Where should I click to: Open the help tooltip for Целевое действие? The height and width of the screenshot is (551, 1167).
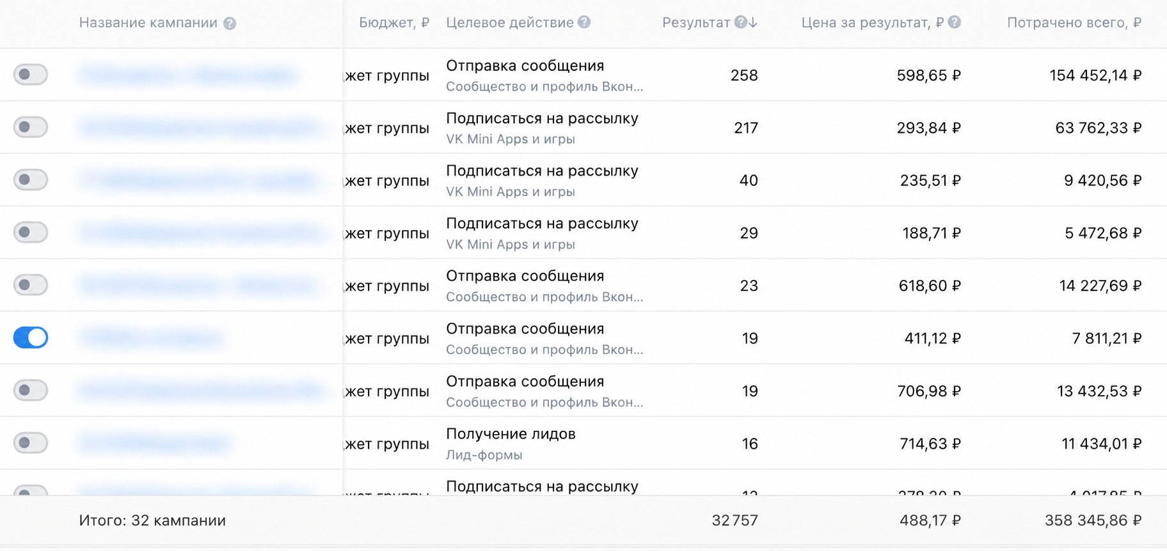coord(584,22)
